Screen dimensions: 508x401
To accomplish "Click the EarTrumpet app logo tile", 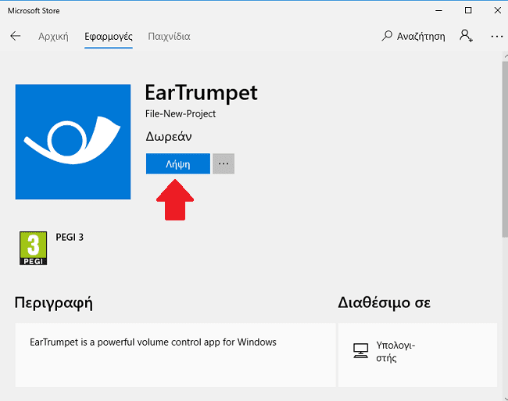I will [x=73, y=141].
